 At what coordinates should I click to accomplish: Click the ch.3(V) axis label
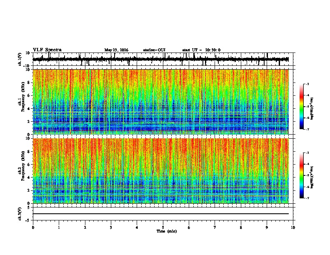20,214
